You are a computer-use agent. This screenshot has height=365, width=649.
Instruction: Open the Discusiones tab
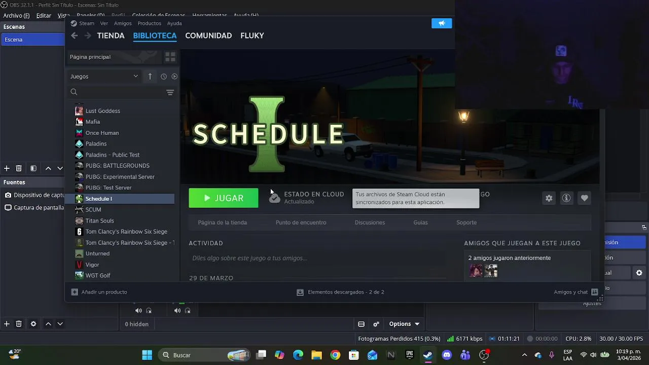coord(370,223)
